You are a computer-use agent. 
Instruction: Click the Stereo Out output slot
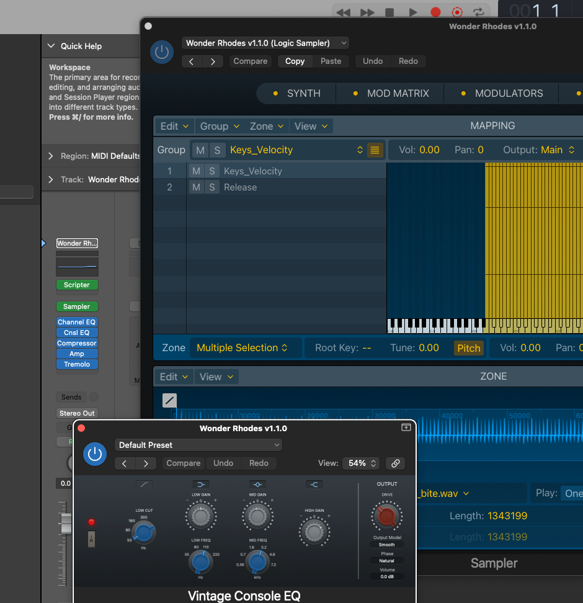(x=77, y=413)
